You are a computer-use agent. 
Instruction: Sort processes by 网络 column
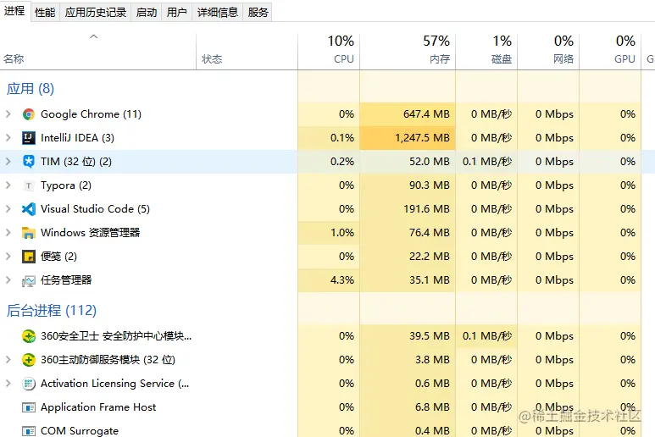pos(548,52)
